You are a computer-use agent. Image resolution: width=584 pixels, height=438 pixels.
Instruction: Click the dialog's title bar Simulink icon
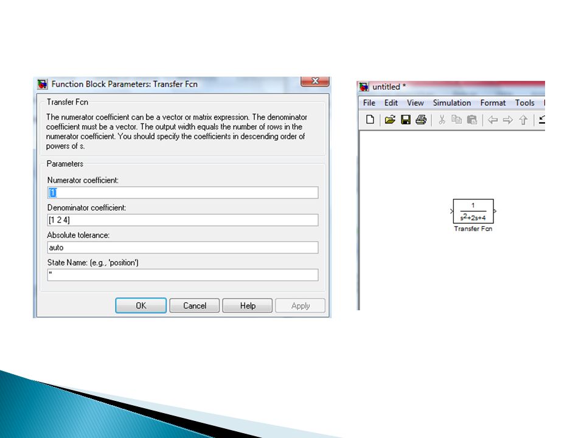[43, 84]
